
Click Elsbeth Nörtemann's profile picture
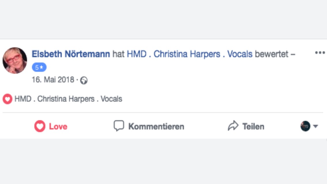pos(15,61)
